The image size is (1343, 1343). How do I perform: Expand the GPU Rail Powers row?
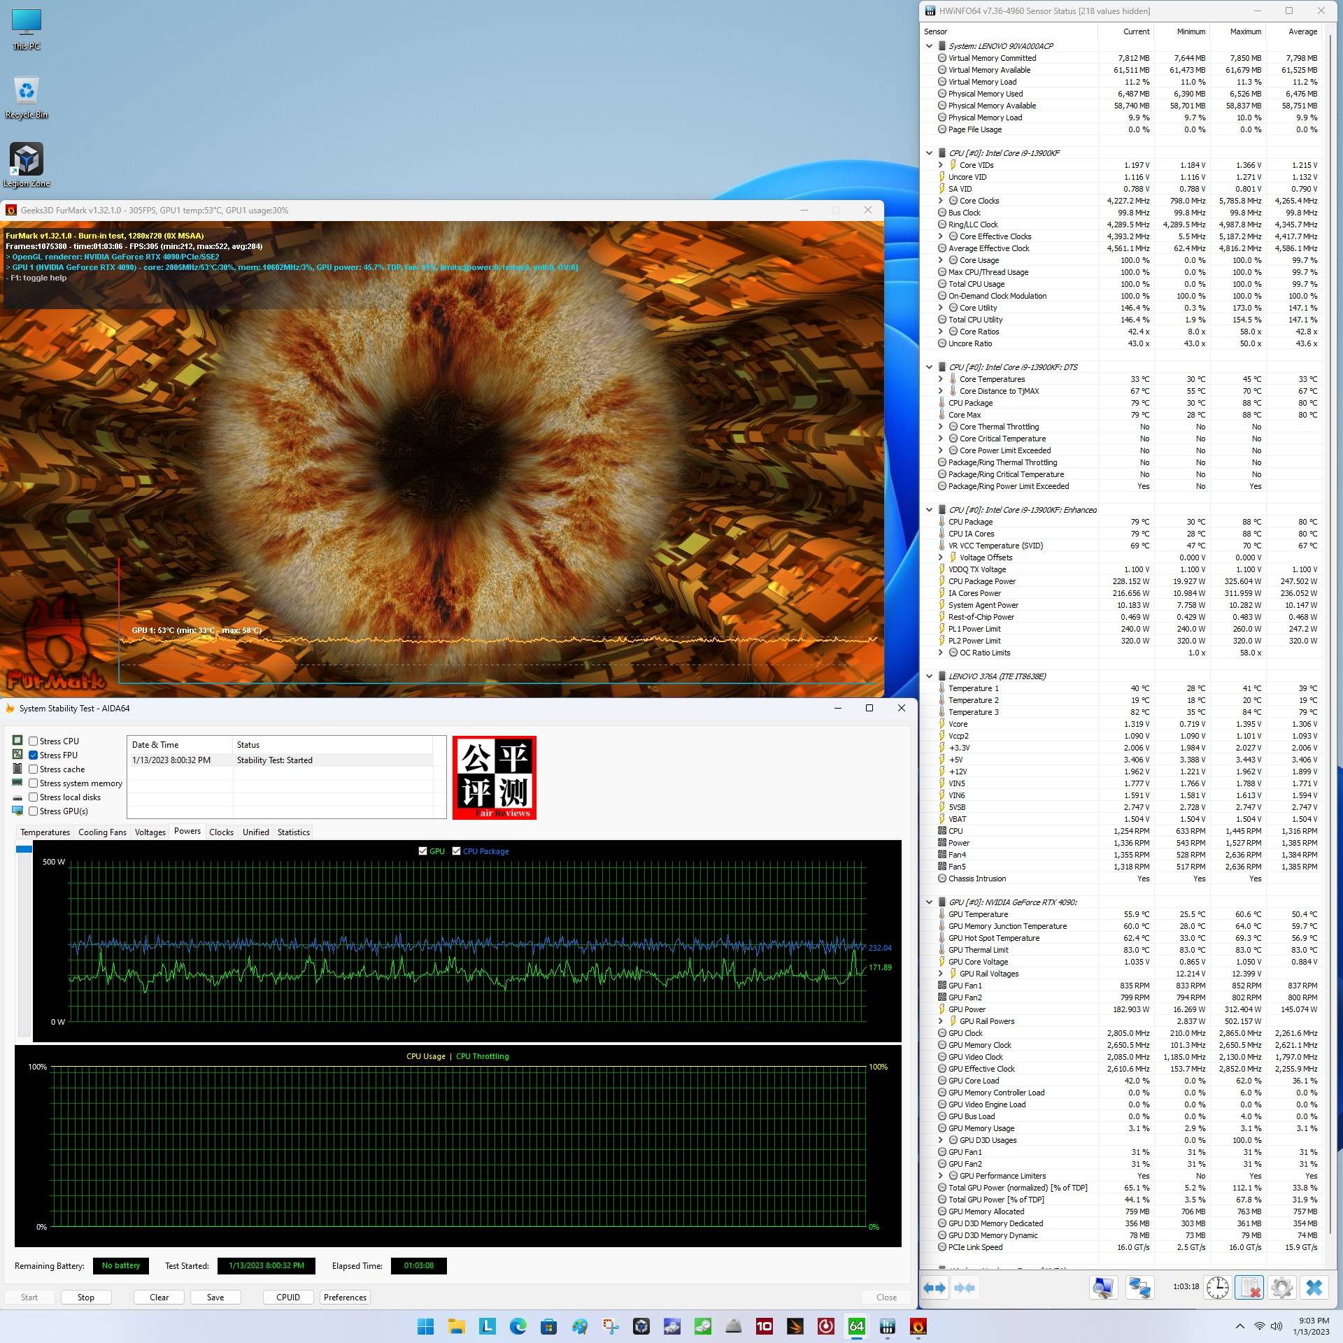941,1021
